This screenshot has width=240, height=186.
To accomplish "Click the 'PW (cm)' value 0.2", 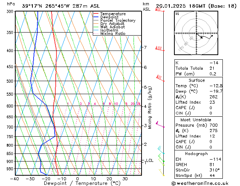I will pos(213,74).
